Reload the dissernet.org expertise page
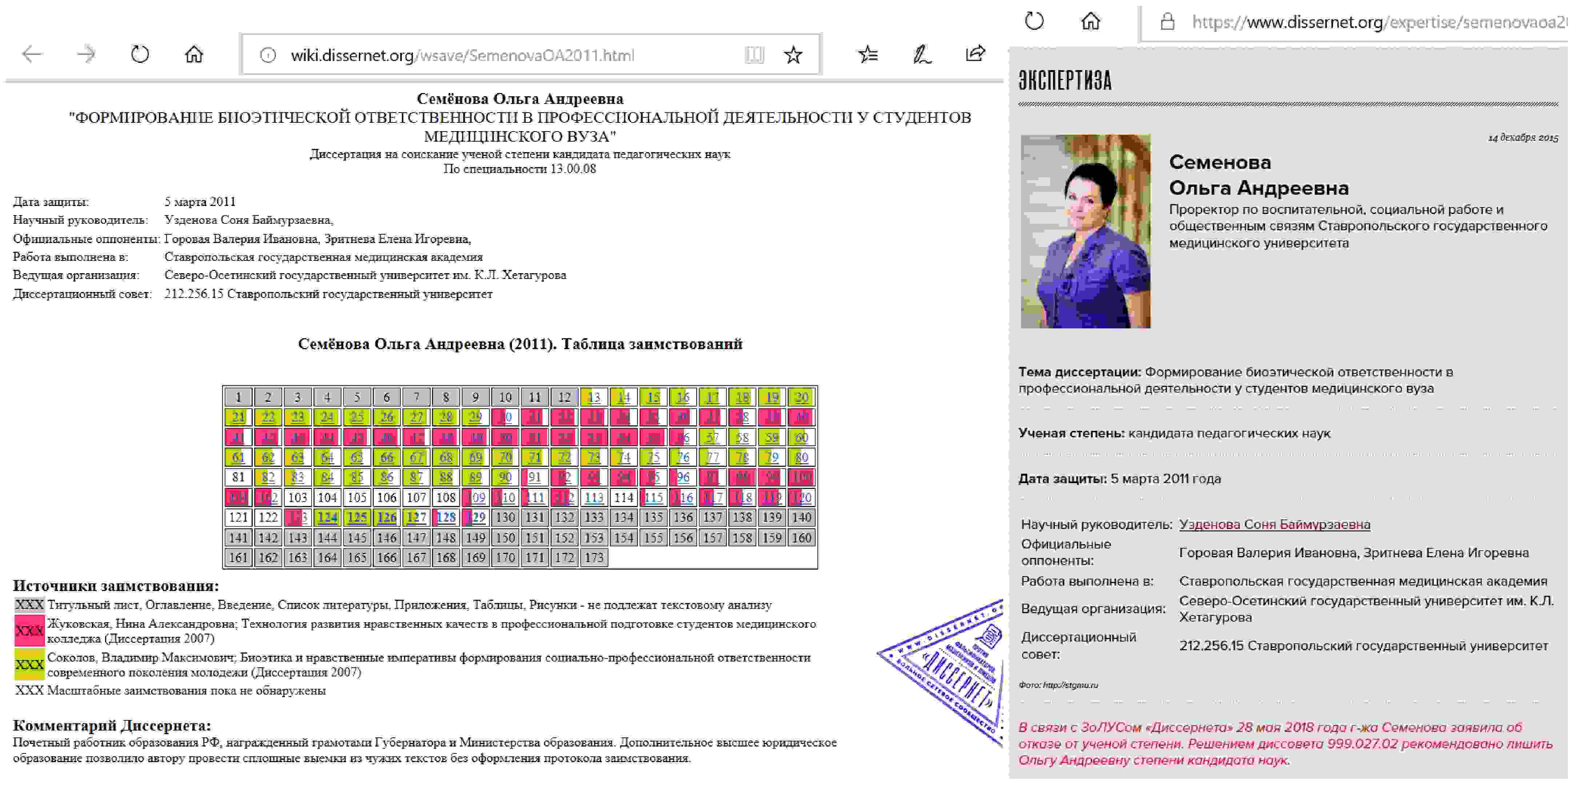Screen dimensions: 1589x801 click(1034, 21)
